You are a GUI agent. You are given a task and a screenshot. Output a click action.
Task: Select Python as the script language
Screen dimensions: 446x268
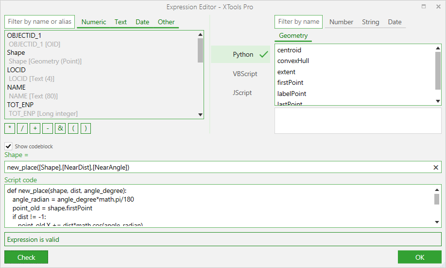click(x=243, y=55)
